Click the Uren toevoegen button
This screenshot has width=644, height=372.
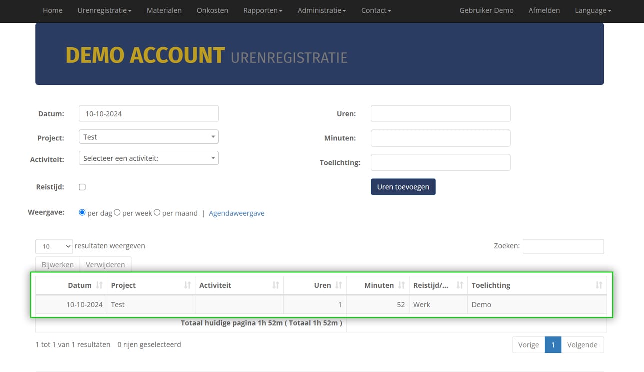[x=403, y=187]
